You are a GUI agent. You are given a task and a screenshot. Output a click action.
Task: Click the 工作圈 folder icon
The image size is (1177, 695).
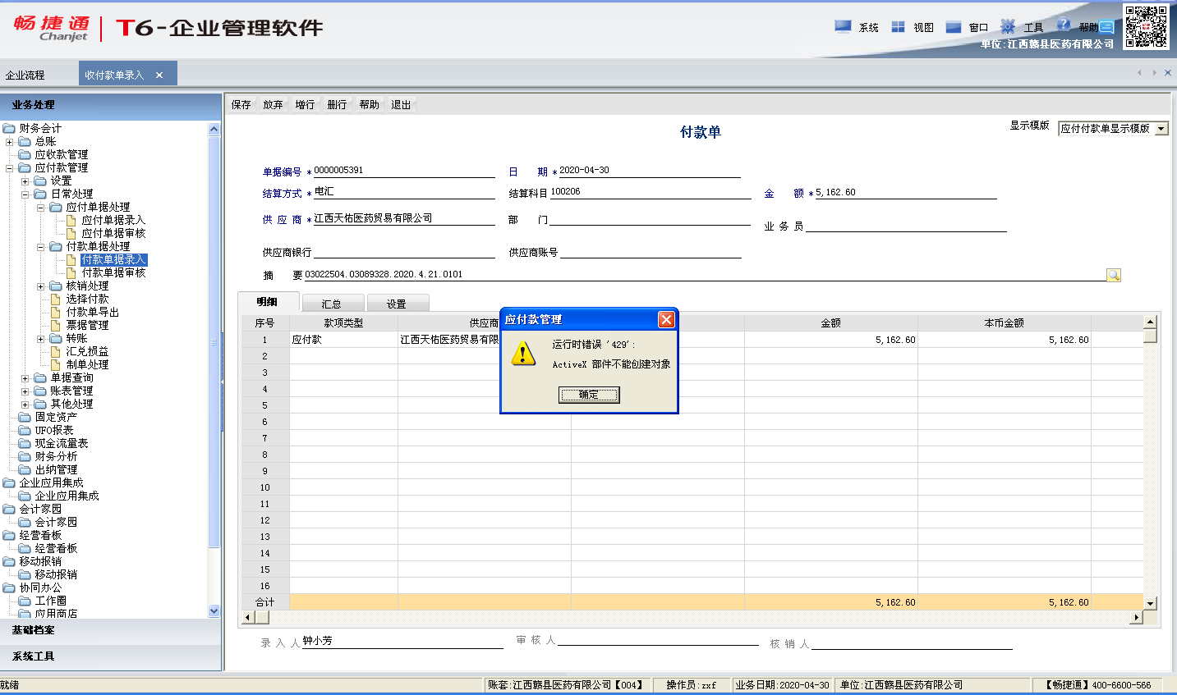[x=25, y=601]
